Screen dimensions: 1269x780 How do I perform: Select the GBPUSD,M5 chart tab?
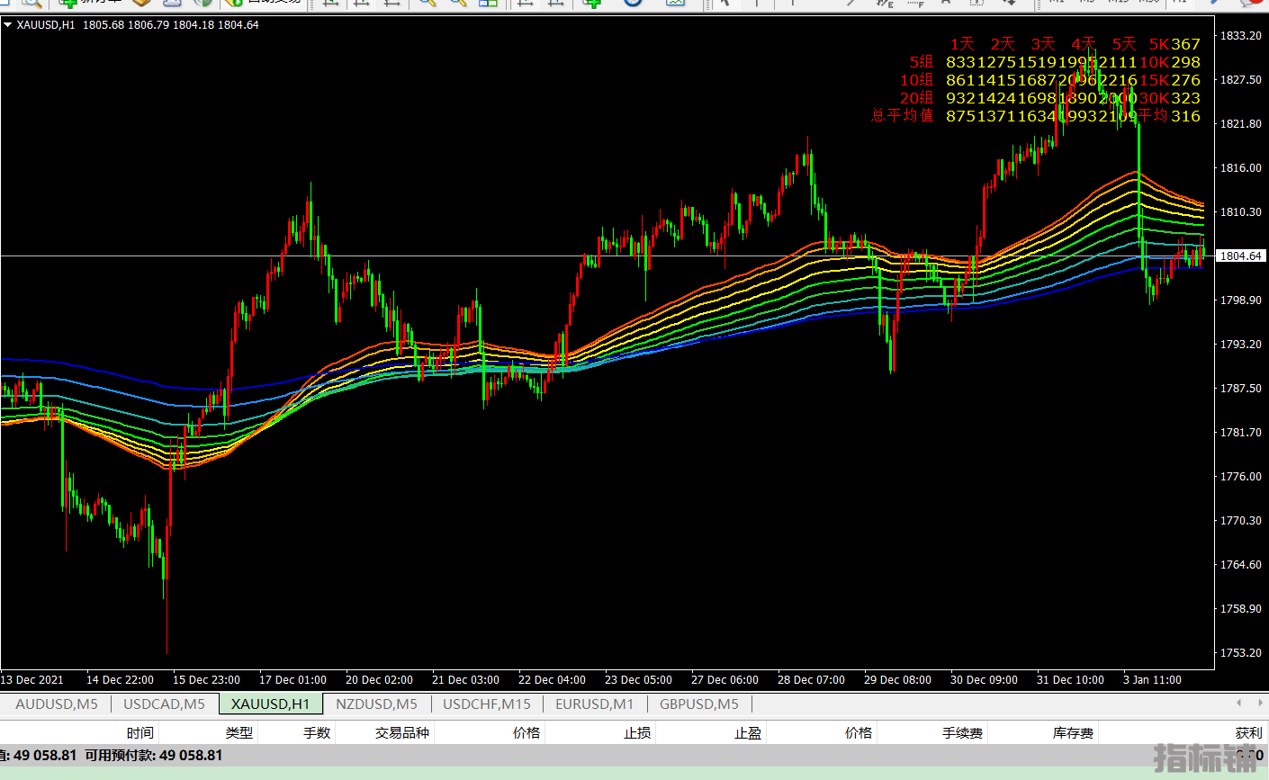698,704
